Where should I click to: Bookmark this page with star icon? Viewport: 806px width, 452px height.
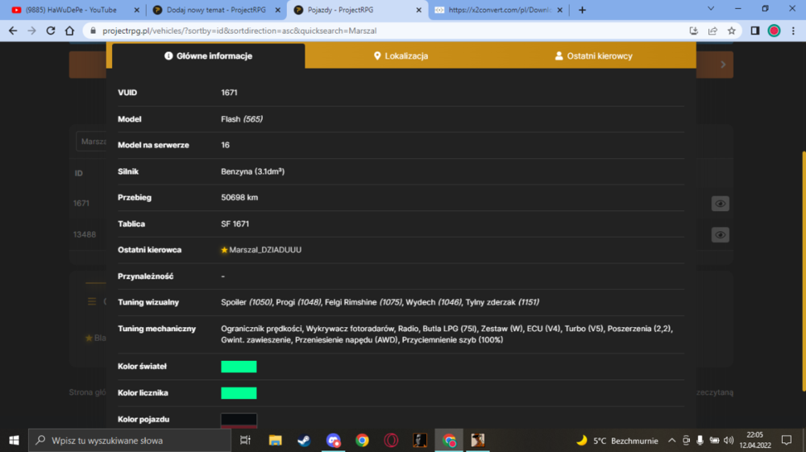point(732,31)
